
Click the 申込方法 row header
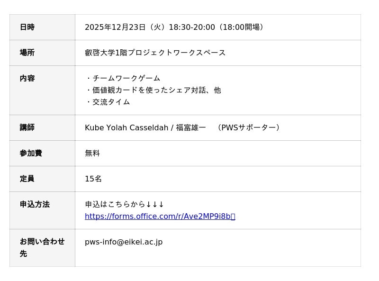35,205
